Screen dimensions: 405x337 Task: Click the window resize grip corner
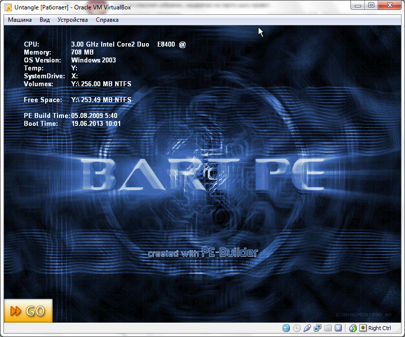(x=398, y=330)
